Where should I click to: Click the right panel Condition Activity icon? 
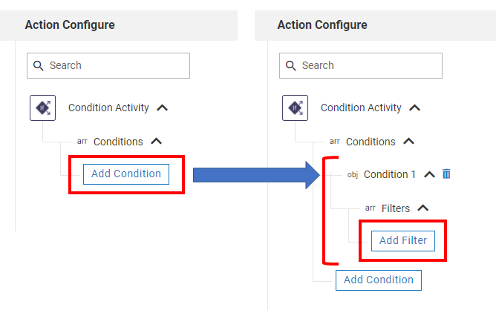click(x=295, y=108)
